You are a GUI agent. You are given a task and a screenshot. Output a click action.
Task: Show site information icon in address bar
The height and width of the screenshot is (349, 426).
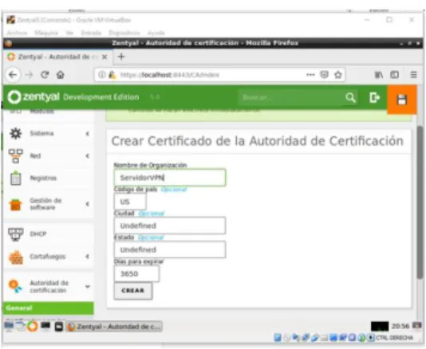[x=102, y=74]
